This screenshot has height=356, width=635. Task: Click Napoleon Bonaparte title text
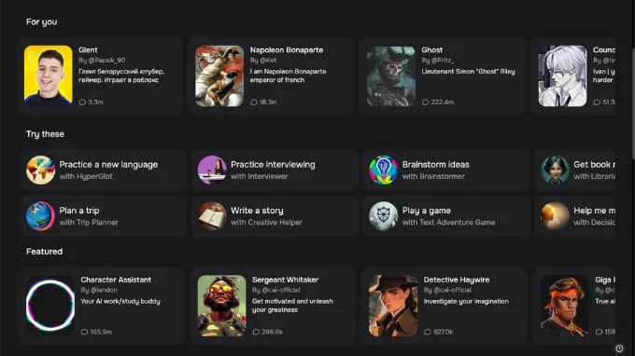[x=287, y=50]
